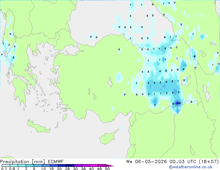The width and height of the screenshot is (220, 170).
Task: Click the "(18+57)" forecast run text
Action: coord(209,162)
